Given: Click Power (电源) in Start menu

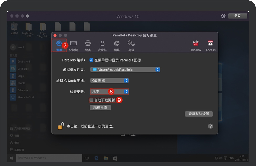Looking at the screenshot, I should pyautogui.click(x=14, y=143).
